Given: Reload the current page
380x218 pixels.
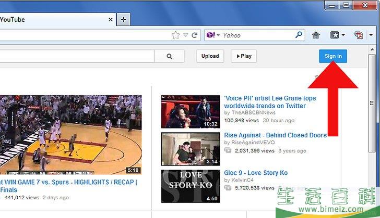Looking at the screenshot, I should click(x=195, y=35).
